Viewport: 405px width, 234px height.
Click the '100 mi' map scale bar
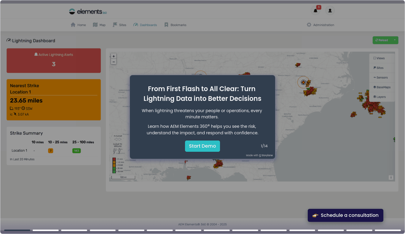click(x=123, y=177)
